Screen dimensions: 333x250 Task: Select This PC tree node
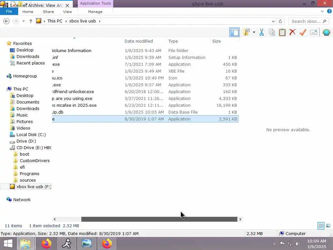[20, 89]
